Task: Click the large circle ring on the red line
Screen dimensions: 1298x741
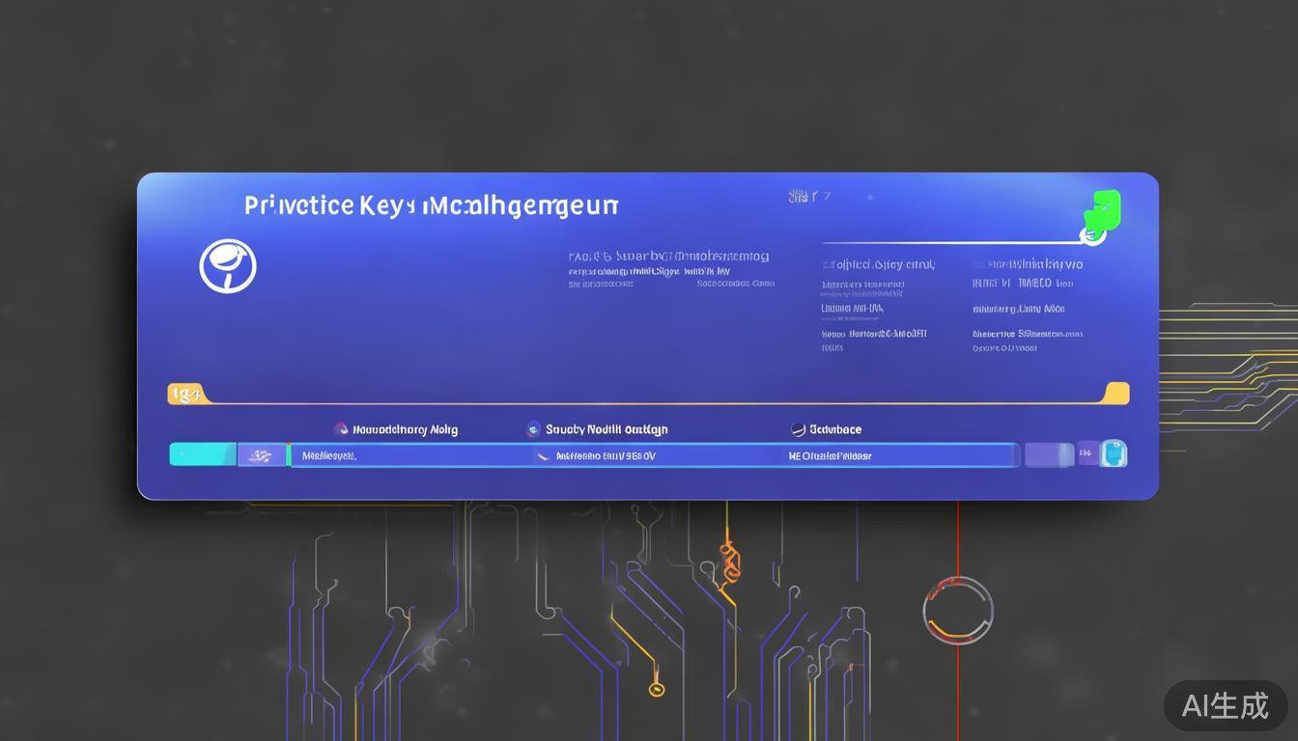Action: coord(957,610)
